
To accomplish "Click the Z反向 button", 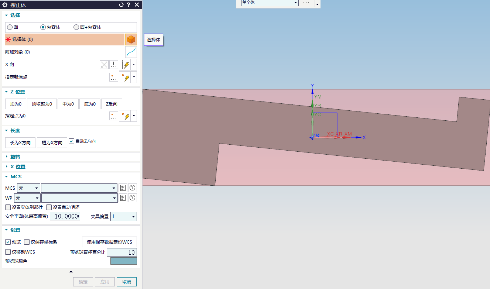I will coord(112,104).
